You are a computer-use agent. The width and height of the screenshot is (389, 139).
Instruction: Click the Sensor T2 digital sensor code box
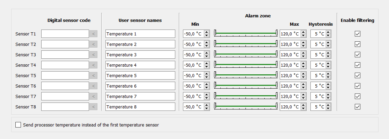tap(65, 44)
